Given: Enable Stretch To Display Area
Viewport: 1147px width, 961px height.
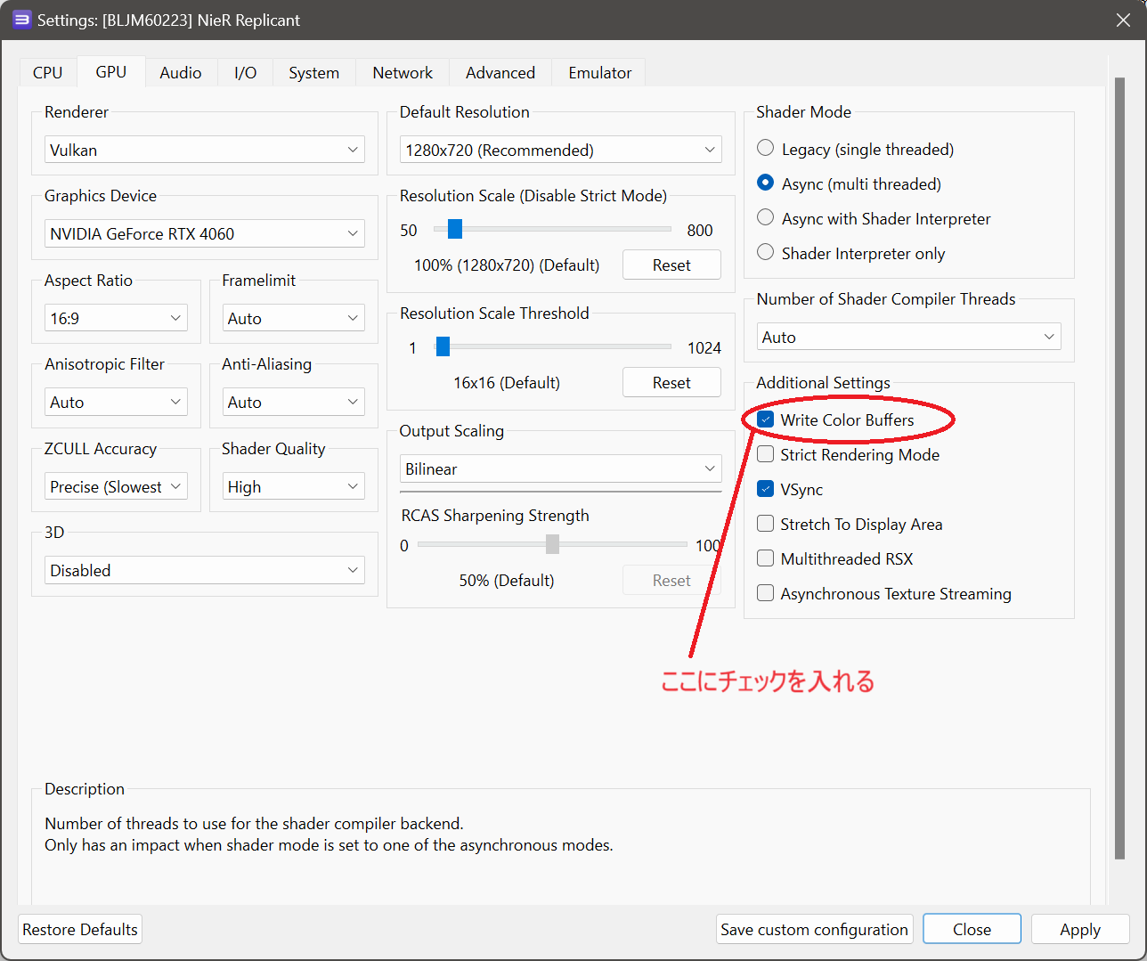Looking at the screenshot, I should 765,524.
